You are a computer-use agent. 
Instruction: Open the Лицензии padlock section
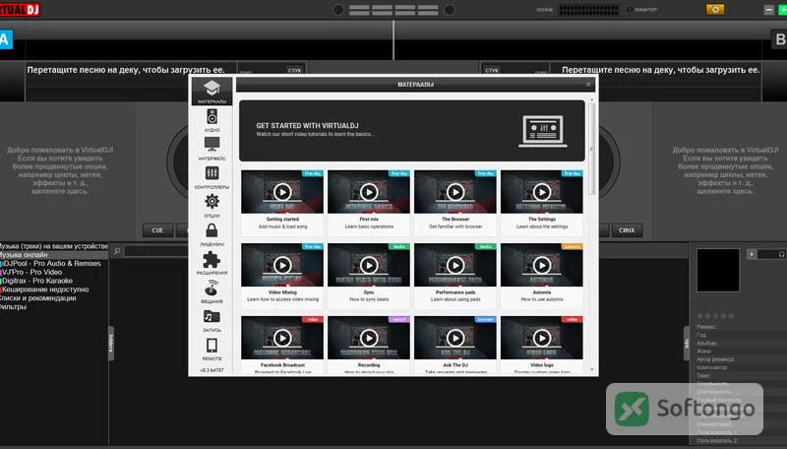click(x=212, y=234)
